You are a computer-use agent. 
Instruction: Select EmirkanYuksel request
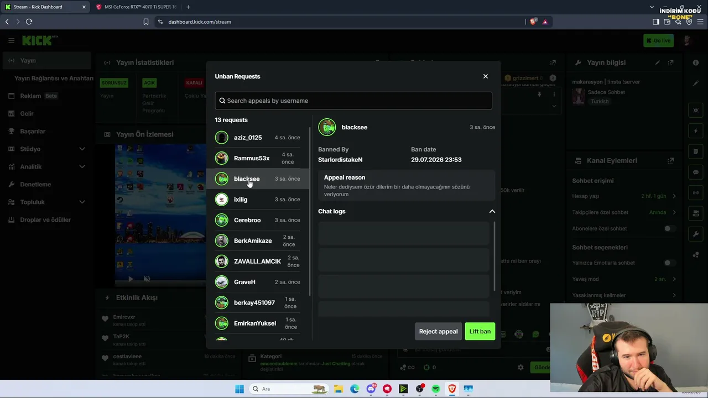pyautogui.click(x=258, y=323)
